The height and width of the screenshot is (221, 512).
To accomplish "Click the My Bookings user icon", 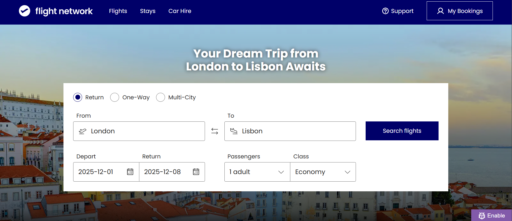I will tap(440, 11).
